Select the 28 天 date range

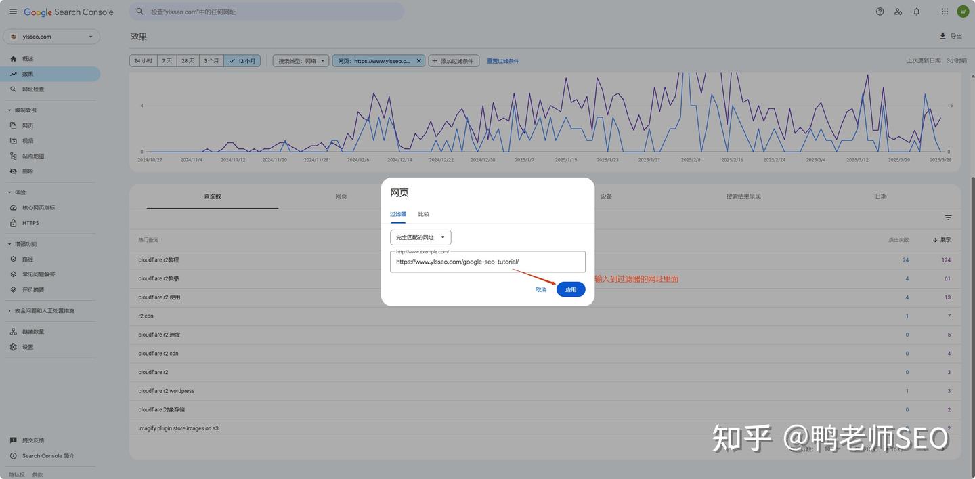188,61
